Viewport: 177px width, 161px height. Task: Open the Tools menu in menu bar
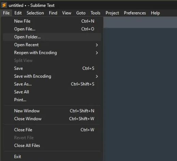click(x=95, y=13)
